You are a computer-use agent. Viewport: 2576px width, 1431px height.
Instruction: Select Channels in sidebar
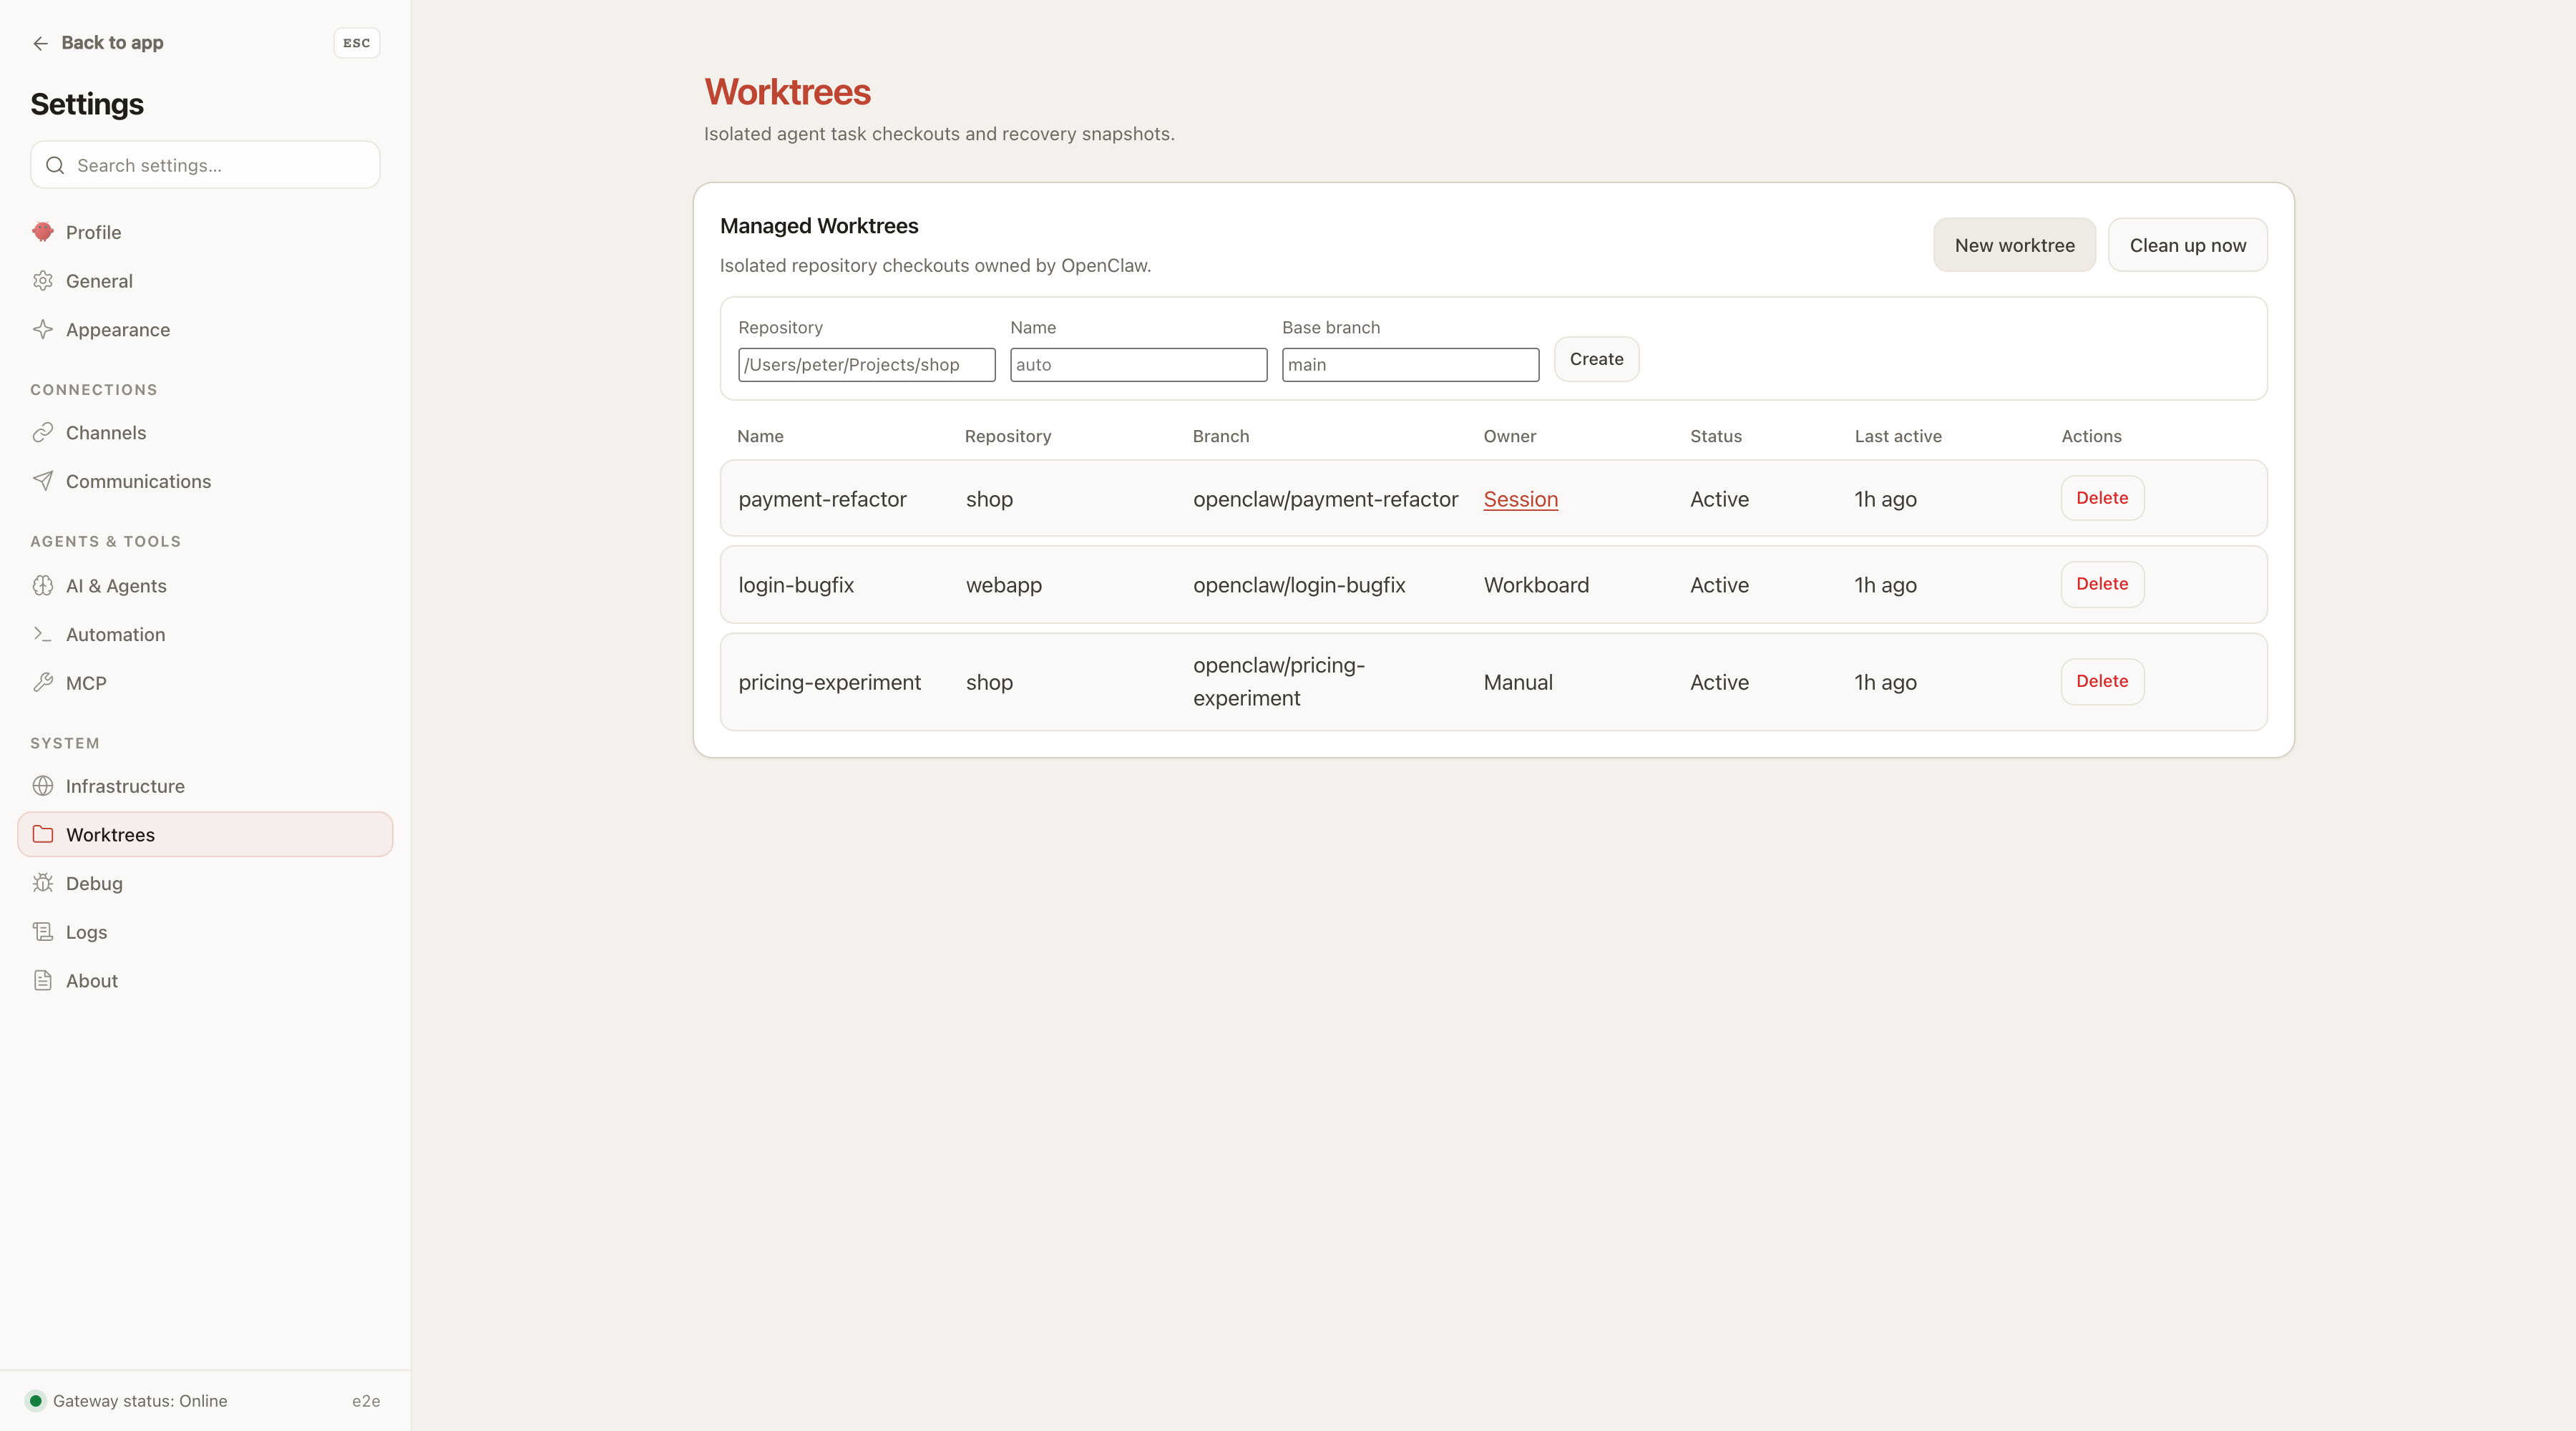click(x=205, y=432)
